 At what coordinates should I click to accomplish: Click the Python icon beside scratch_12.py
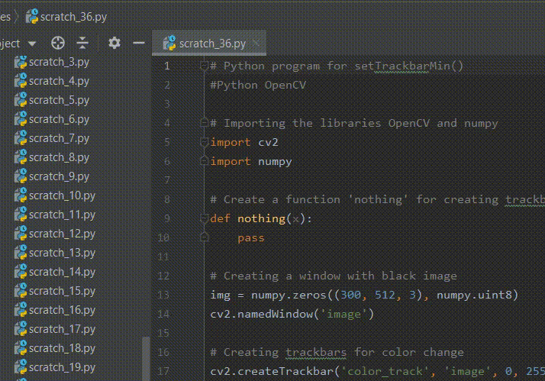(x=21, y=234)
